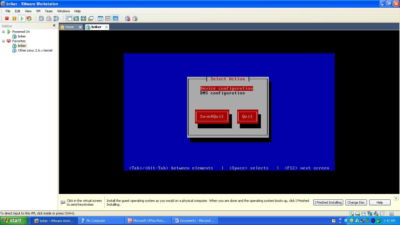Click the Change Disc button
The image size is (400, 225).
tap(356, 202)
